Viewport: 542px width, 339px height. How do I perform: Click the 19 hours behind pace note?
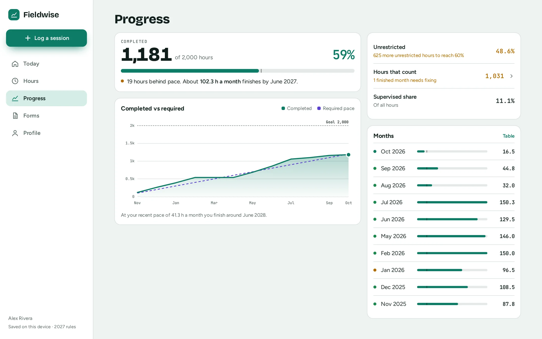click(212, 82)
